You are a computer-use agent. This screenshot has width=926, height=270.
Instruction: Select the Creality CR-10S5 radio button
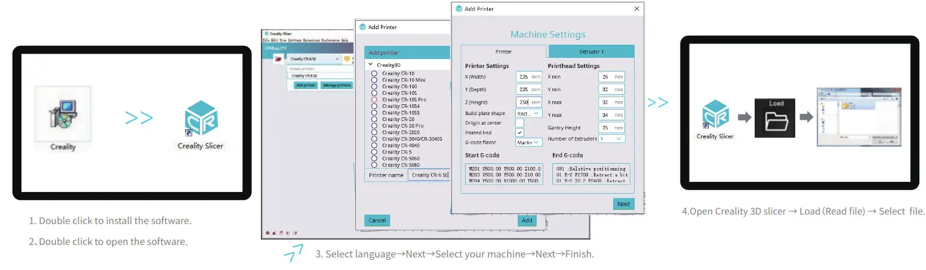coord(374,113)
